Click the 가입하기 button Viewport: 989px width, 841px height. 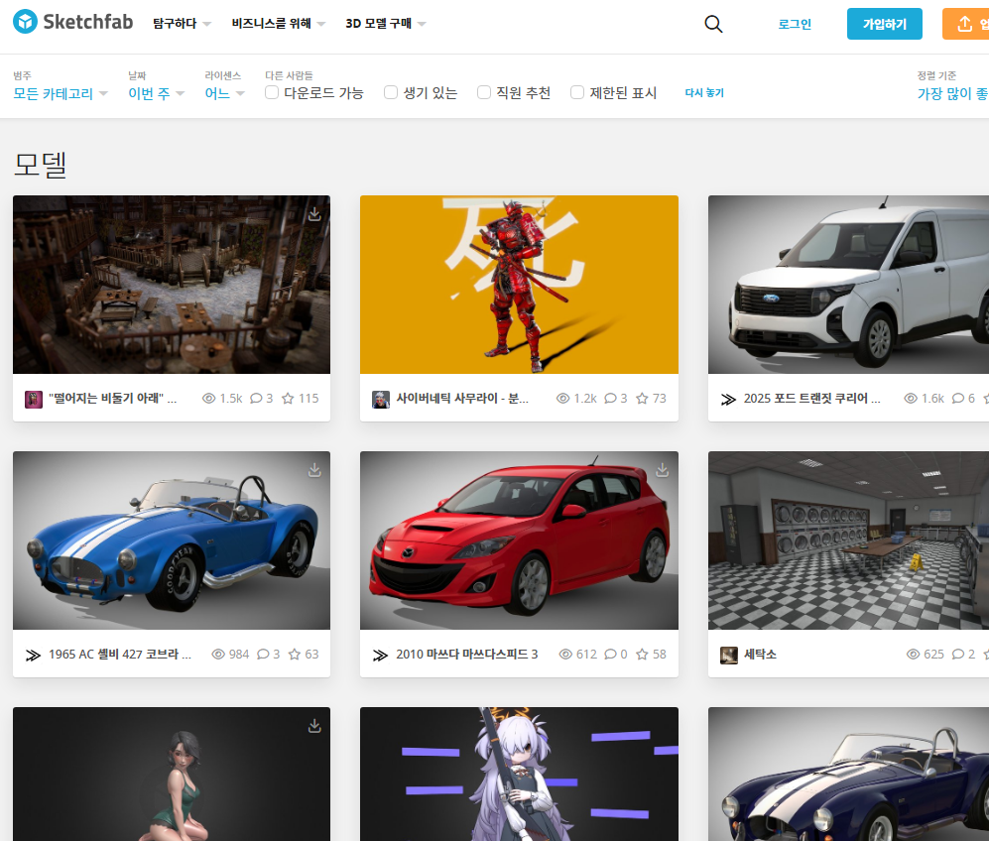[x=884, y=23]
